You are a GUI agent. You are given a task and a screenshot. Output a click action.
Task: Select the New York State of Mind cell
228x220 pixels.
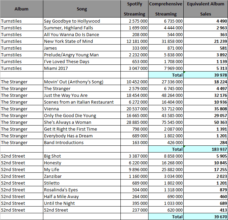pos(82,41)
